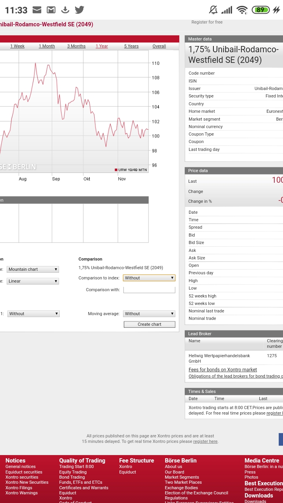Viewport: 283px width, 503px height.
Task: Click the price chart line area
Action: pyautogui.click(x=74, y=112)
